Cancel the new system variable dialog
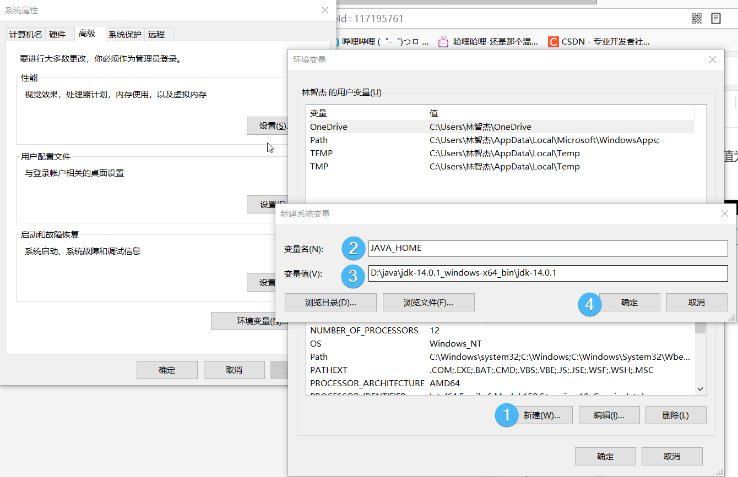 pyautogui.click(x=697, y=302)
